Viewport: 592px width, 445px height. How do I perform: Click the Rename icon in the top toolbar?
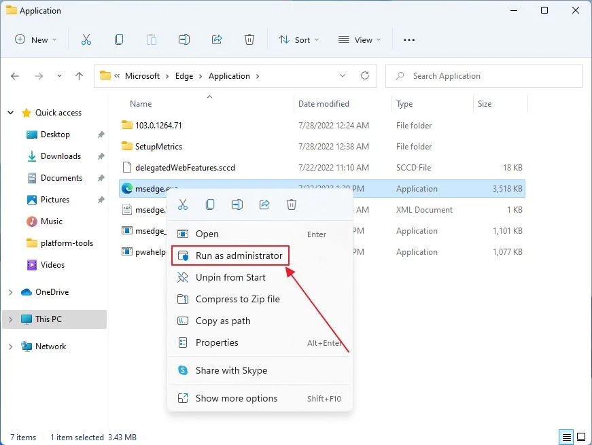[184, 40]
